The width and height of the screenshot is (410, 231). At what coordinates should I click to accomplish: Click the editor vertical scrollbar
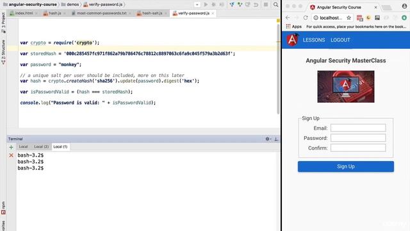[278, 69]
